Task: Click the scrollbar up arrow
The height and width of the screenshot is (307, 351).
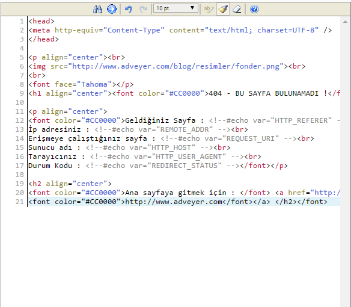Action: (x=345, y=22)
